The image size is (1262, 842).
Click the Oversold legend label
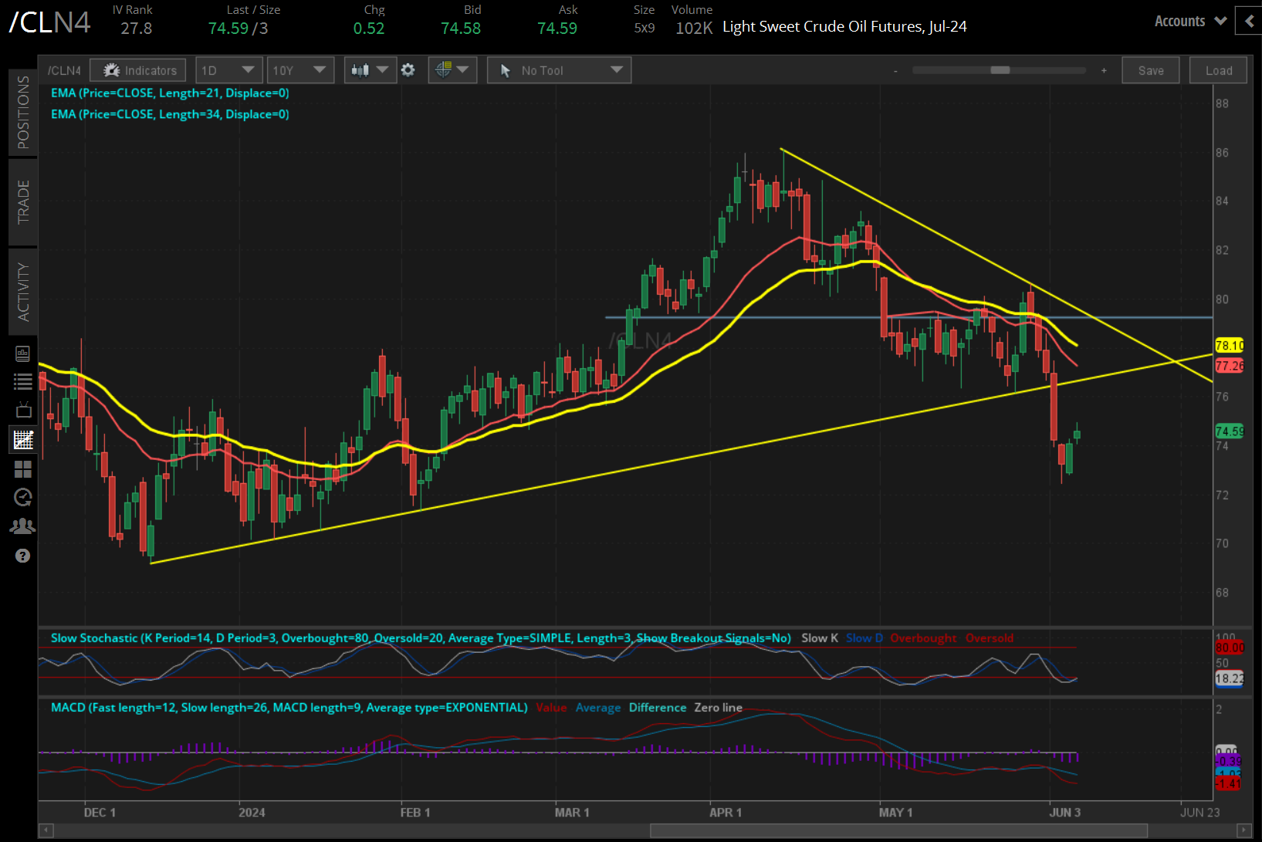tap(990, 638)
